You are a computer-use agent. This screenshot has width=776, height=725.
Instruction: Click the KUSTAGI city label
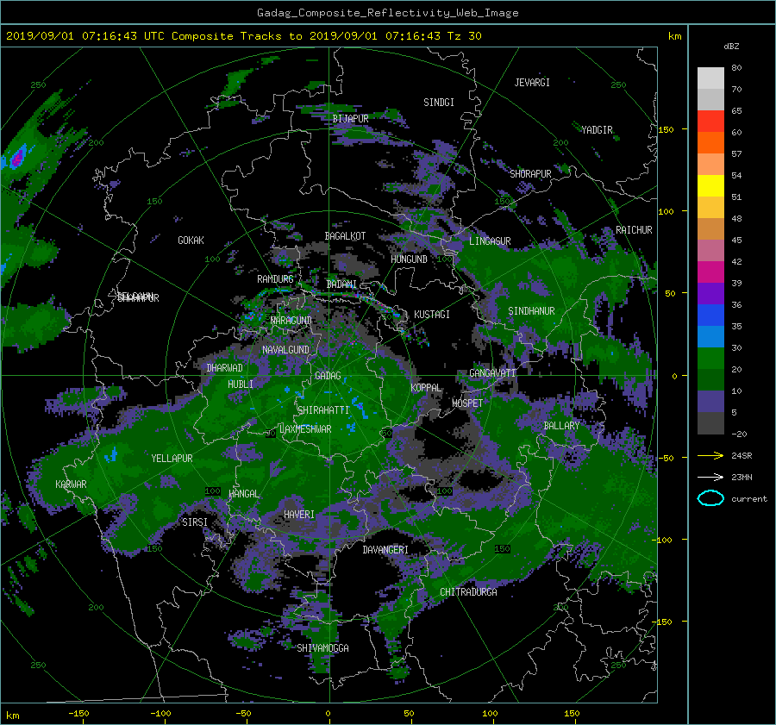[432, 315]
